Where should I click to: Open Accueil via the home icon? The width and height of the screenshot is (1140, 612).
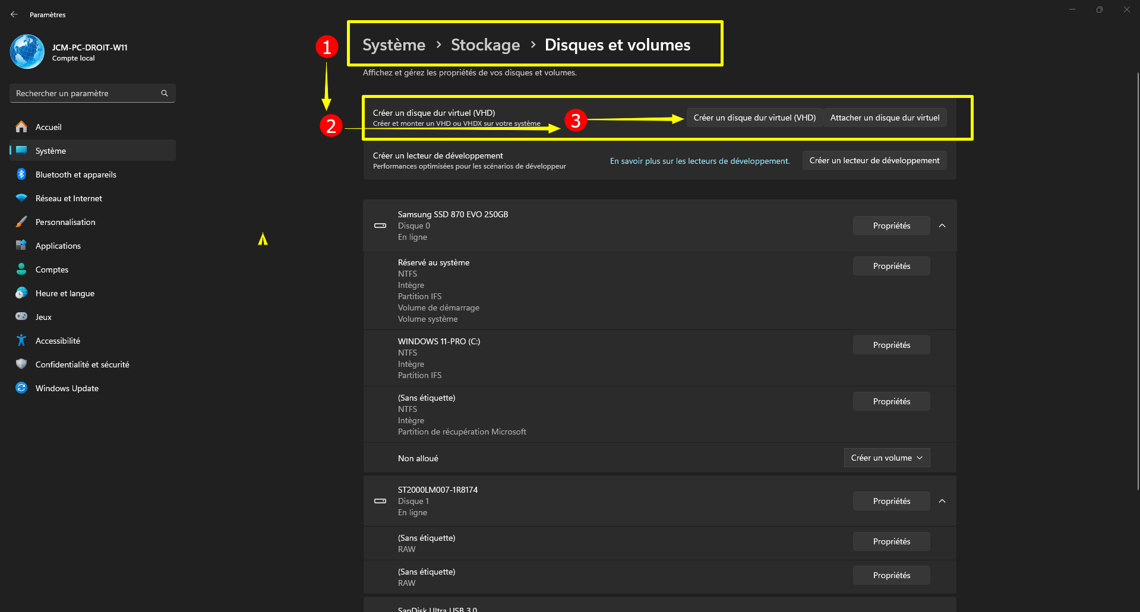point(21,127)
